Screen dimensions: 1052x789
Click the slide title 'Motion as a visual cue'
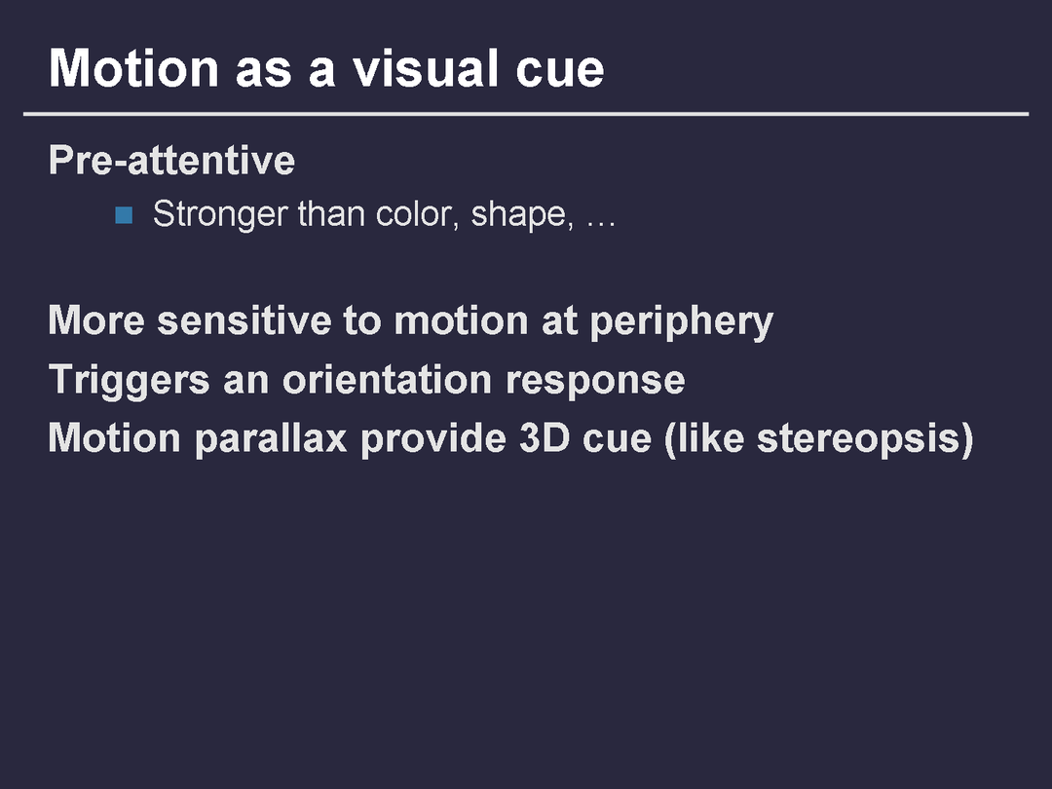coord(326,68)
